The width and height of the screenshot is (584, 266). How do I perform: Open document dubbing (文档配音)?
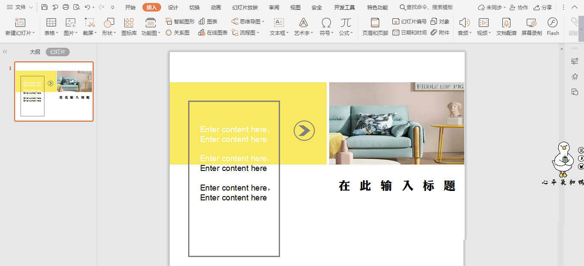[x=507, y=26]
